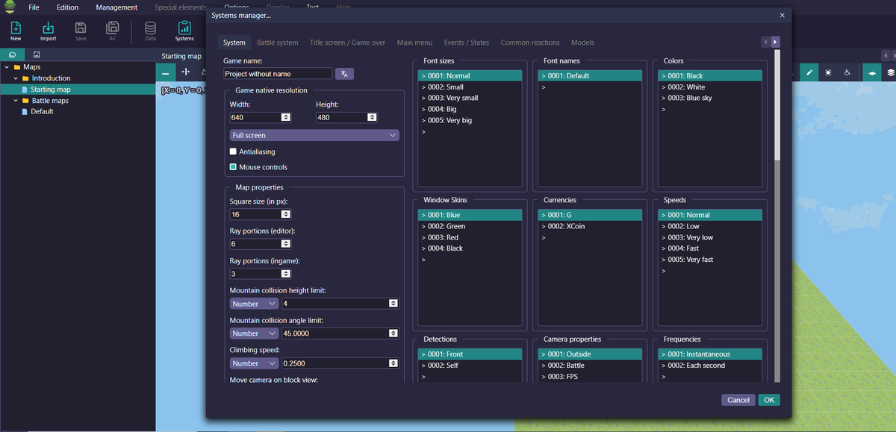896x432 pixels.
Task: Switch to the Main menu tab
Action: point(414,43)
